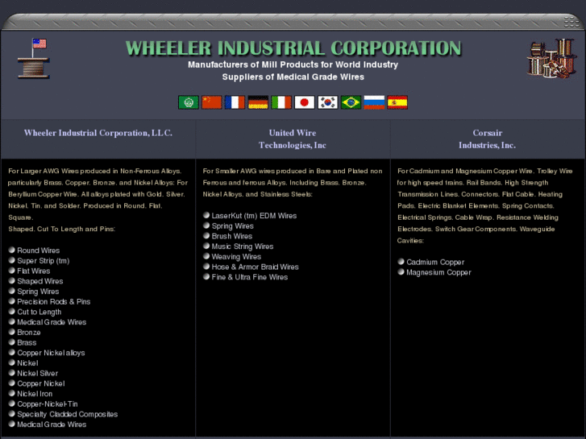Open Wheeler Industrial Corporation, LLC. heading link
This screenshot has height=439, width=586.
tap(98, 133)
